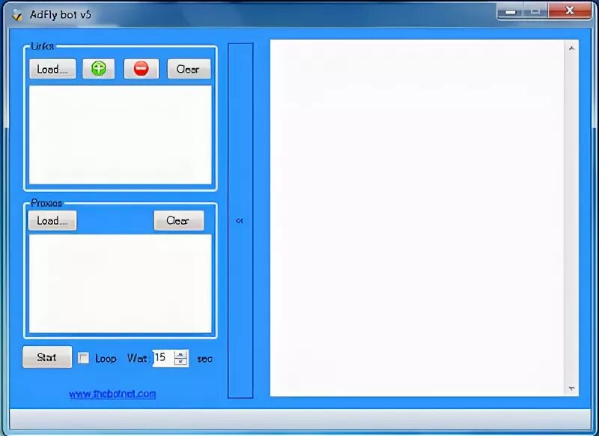This screenshot has width=599, height=436.
Task: Click the AdFly bot title bar icon
Action: point(16,15)
